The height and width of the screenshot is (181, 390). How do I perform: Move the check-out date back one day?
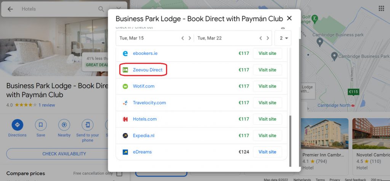tap(261, 38)
